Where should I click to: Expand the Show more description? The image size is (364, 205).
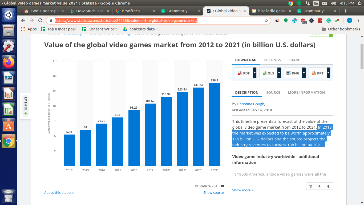pos(243,190)
